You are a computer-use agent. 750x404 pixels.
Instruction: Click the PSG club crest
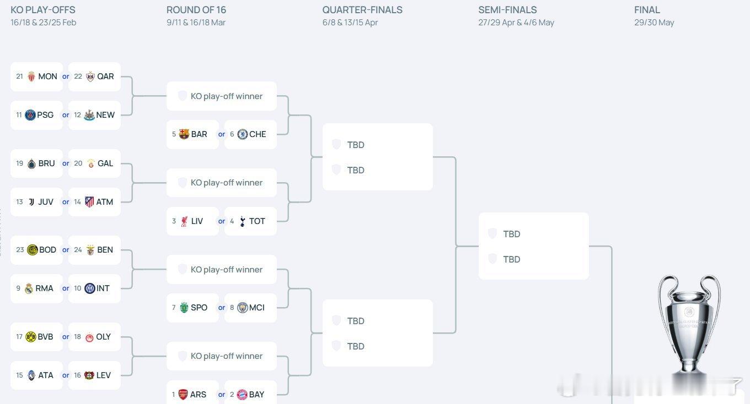(30, 115)
